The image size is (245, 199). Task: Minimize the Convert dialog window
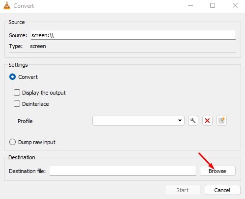click(191, 6)
